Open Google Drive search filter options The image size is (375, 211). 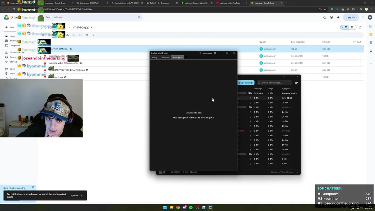[139, 17]
